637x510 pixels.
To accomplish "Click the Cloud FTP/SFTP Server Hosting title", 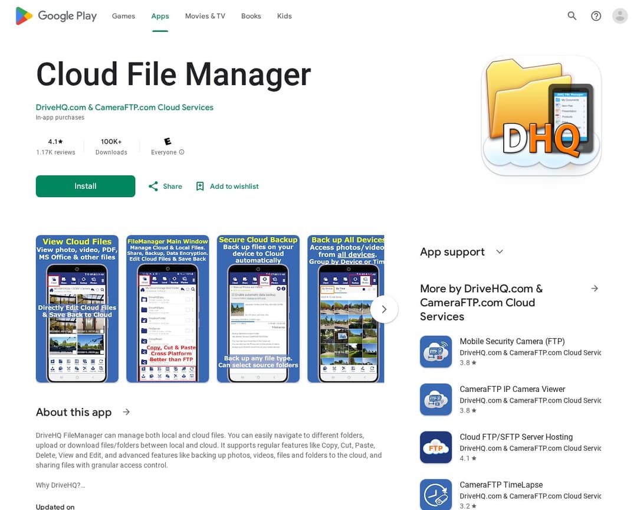I will point(516,437).
